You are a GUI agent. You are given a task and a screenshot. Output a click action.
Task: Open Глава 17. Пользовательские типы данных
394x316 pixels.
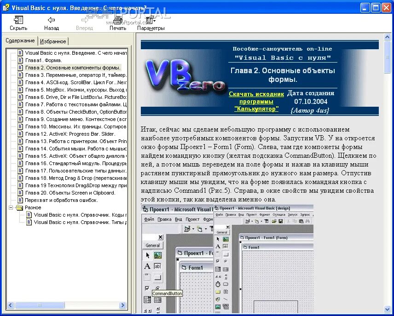point(75,171)
